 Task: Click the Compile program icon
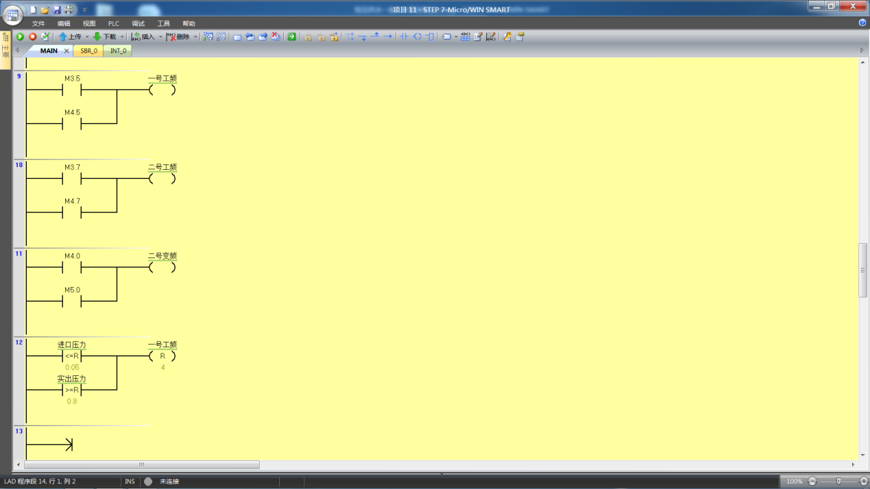click(x=45, y=36)
